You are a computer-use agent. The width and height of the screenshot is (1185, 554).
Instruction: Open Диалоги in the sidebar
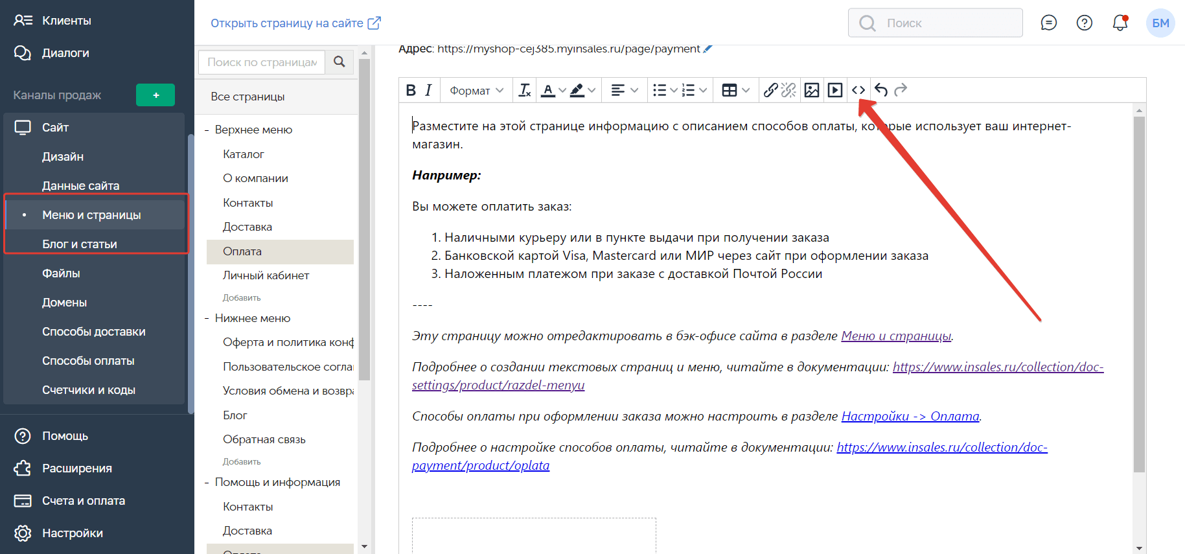pyautogui.click(x=65, y=53)
